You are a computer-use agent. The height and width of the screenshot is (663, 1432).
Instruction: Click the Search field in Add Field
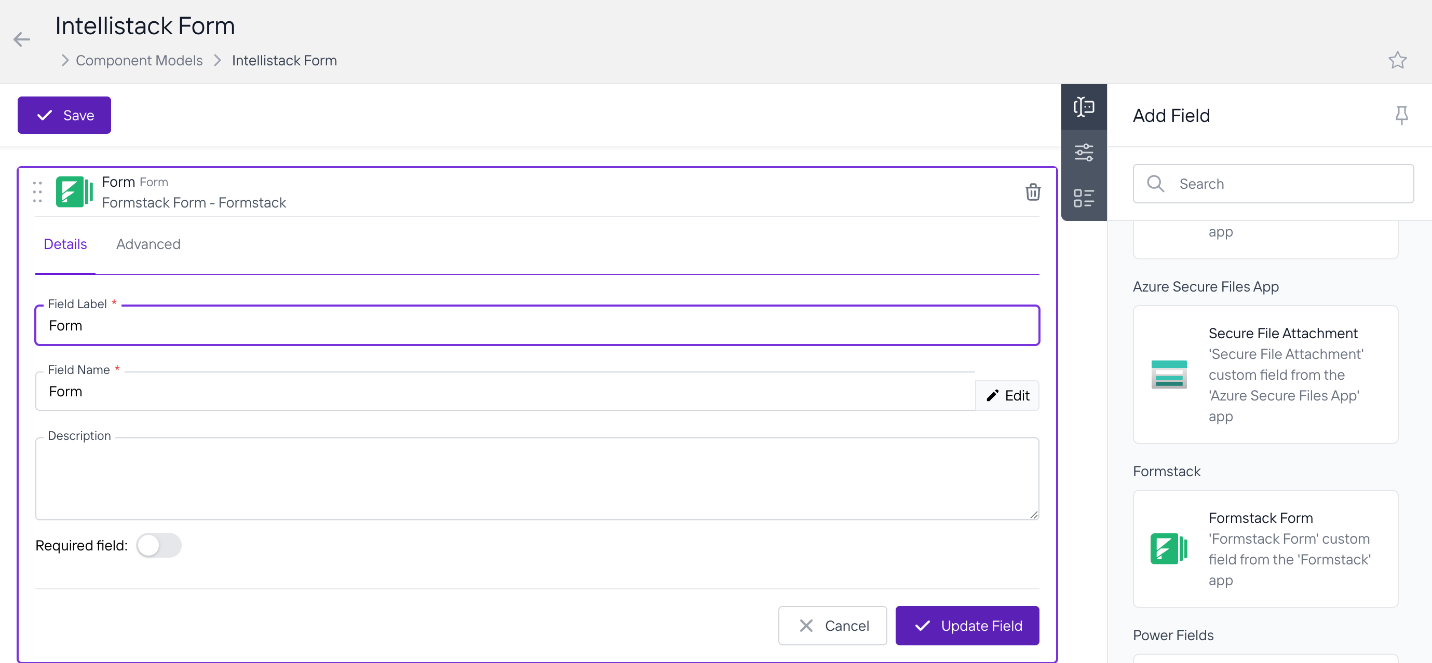click(1273, 184)
